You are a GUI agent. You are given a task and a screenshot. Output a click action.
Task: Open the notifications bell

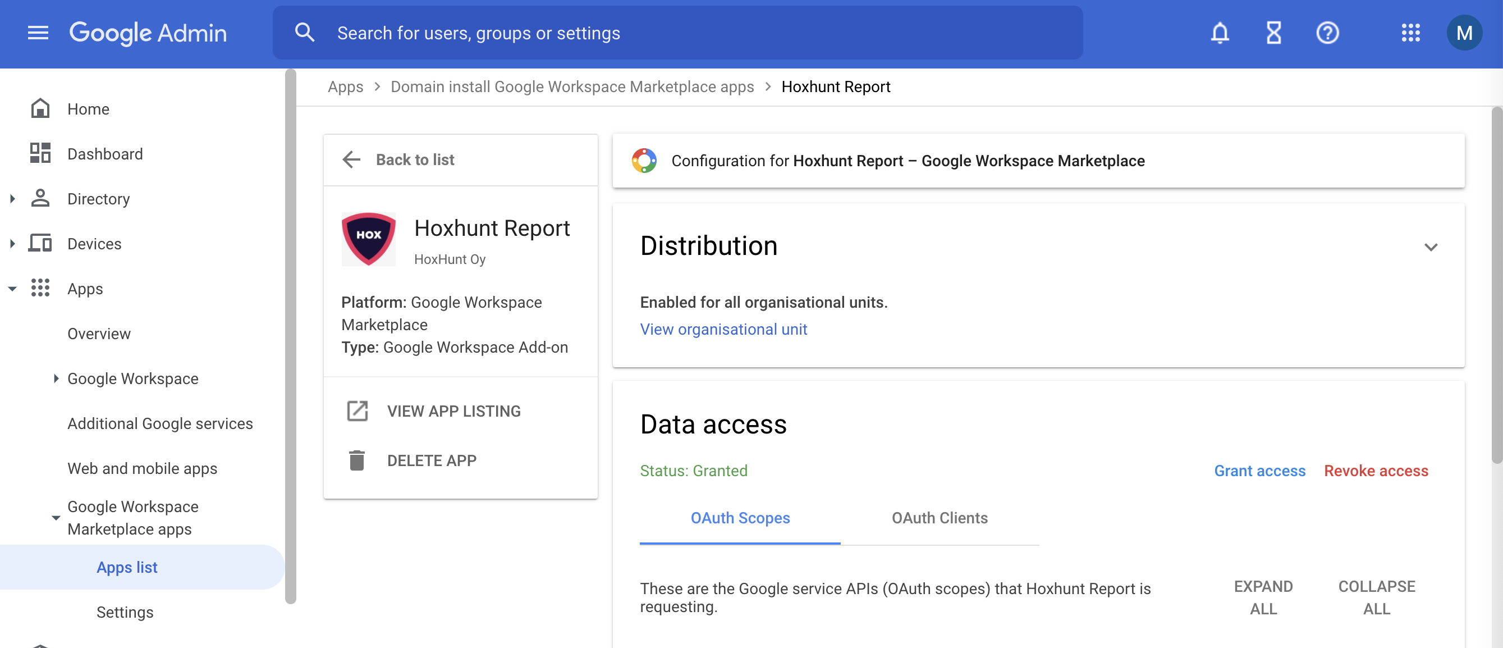coord(1220,33)
